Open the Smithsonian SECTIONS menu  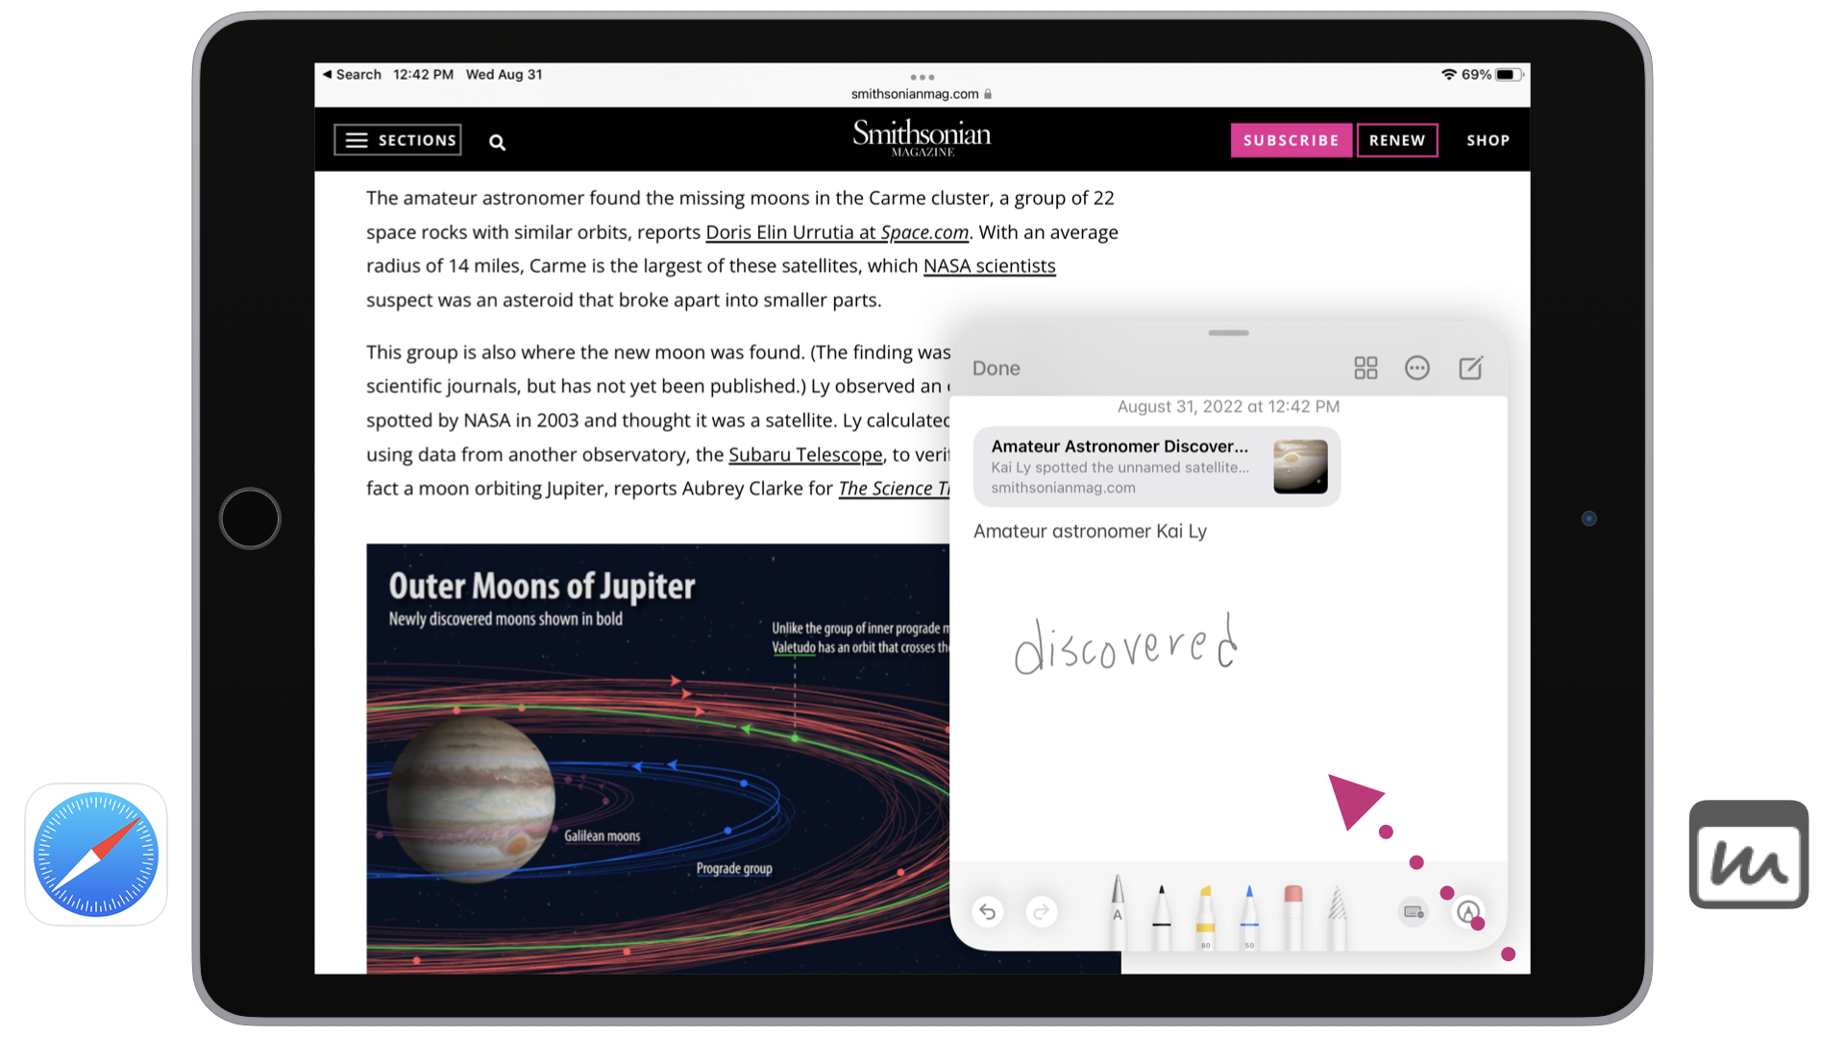pyautogui.click(x=398, y=140)
